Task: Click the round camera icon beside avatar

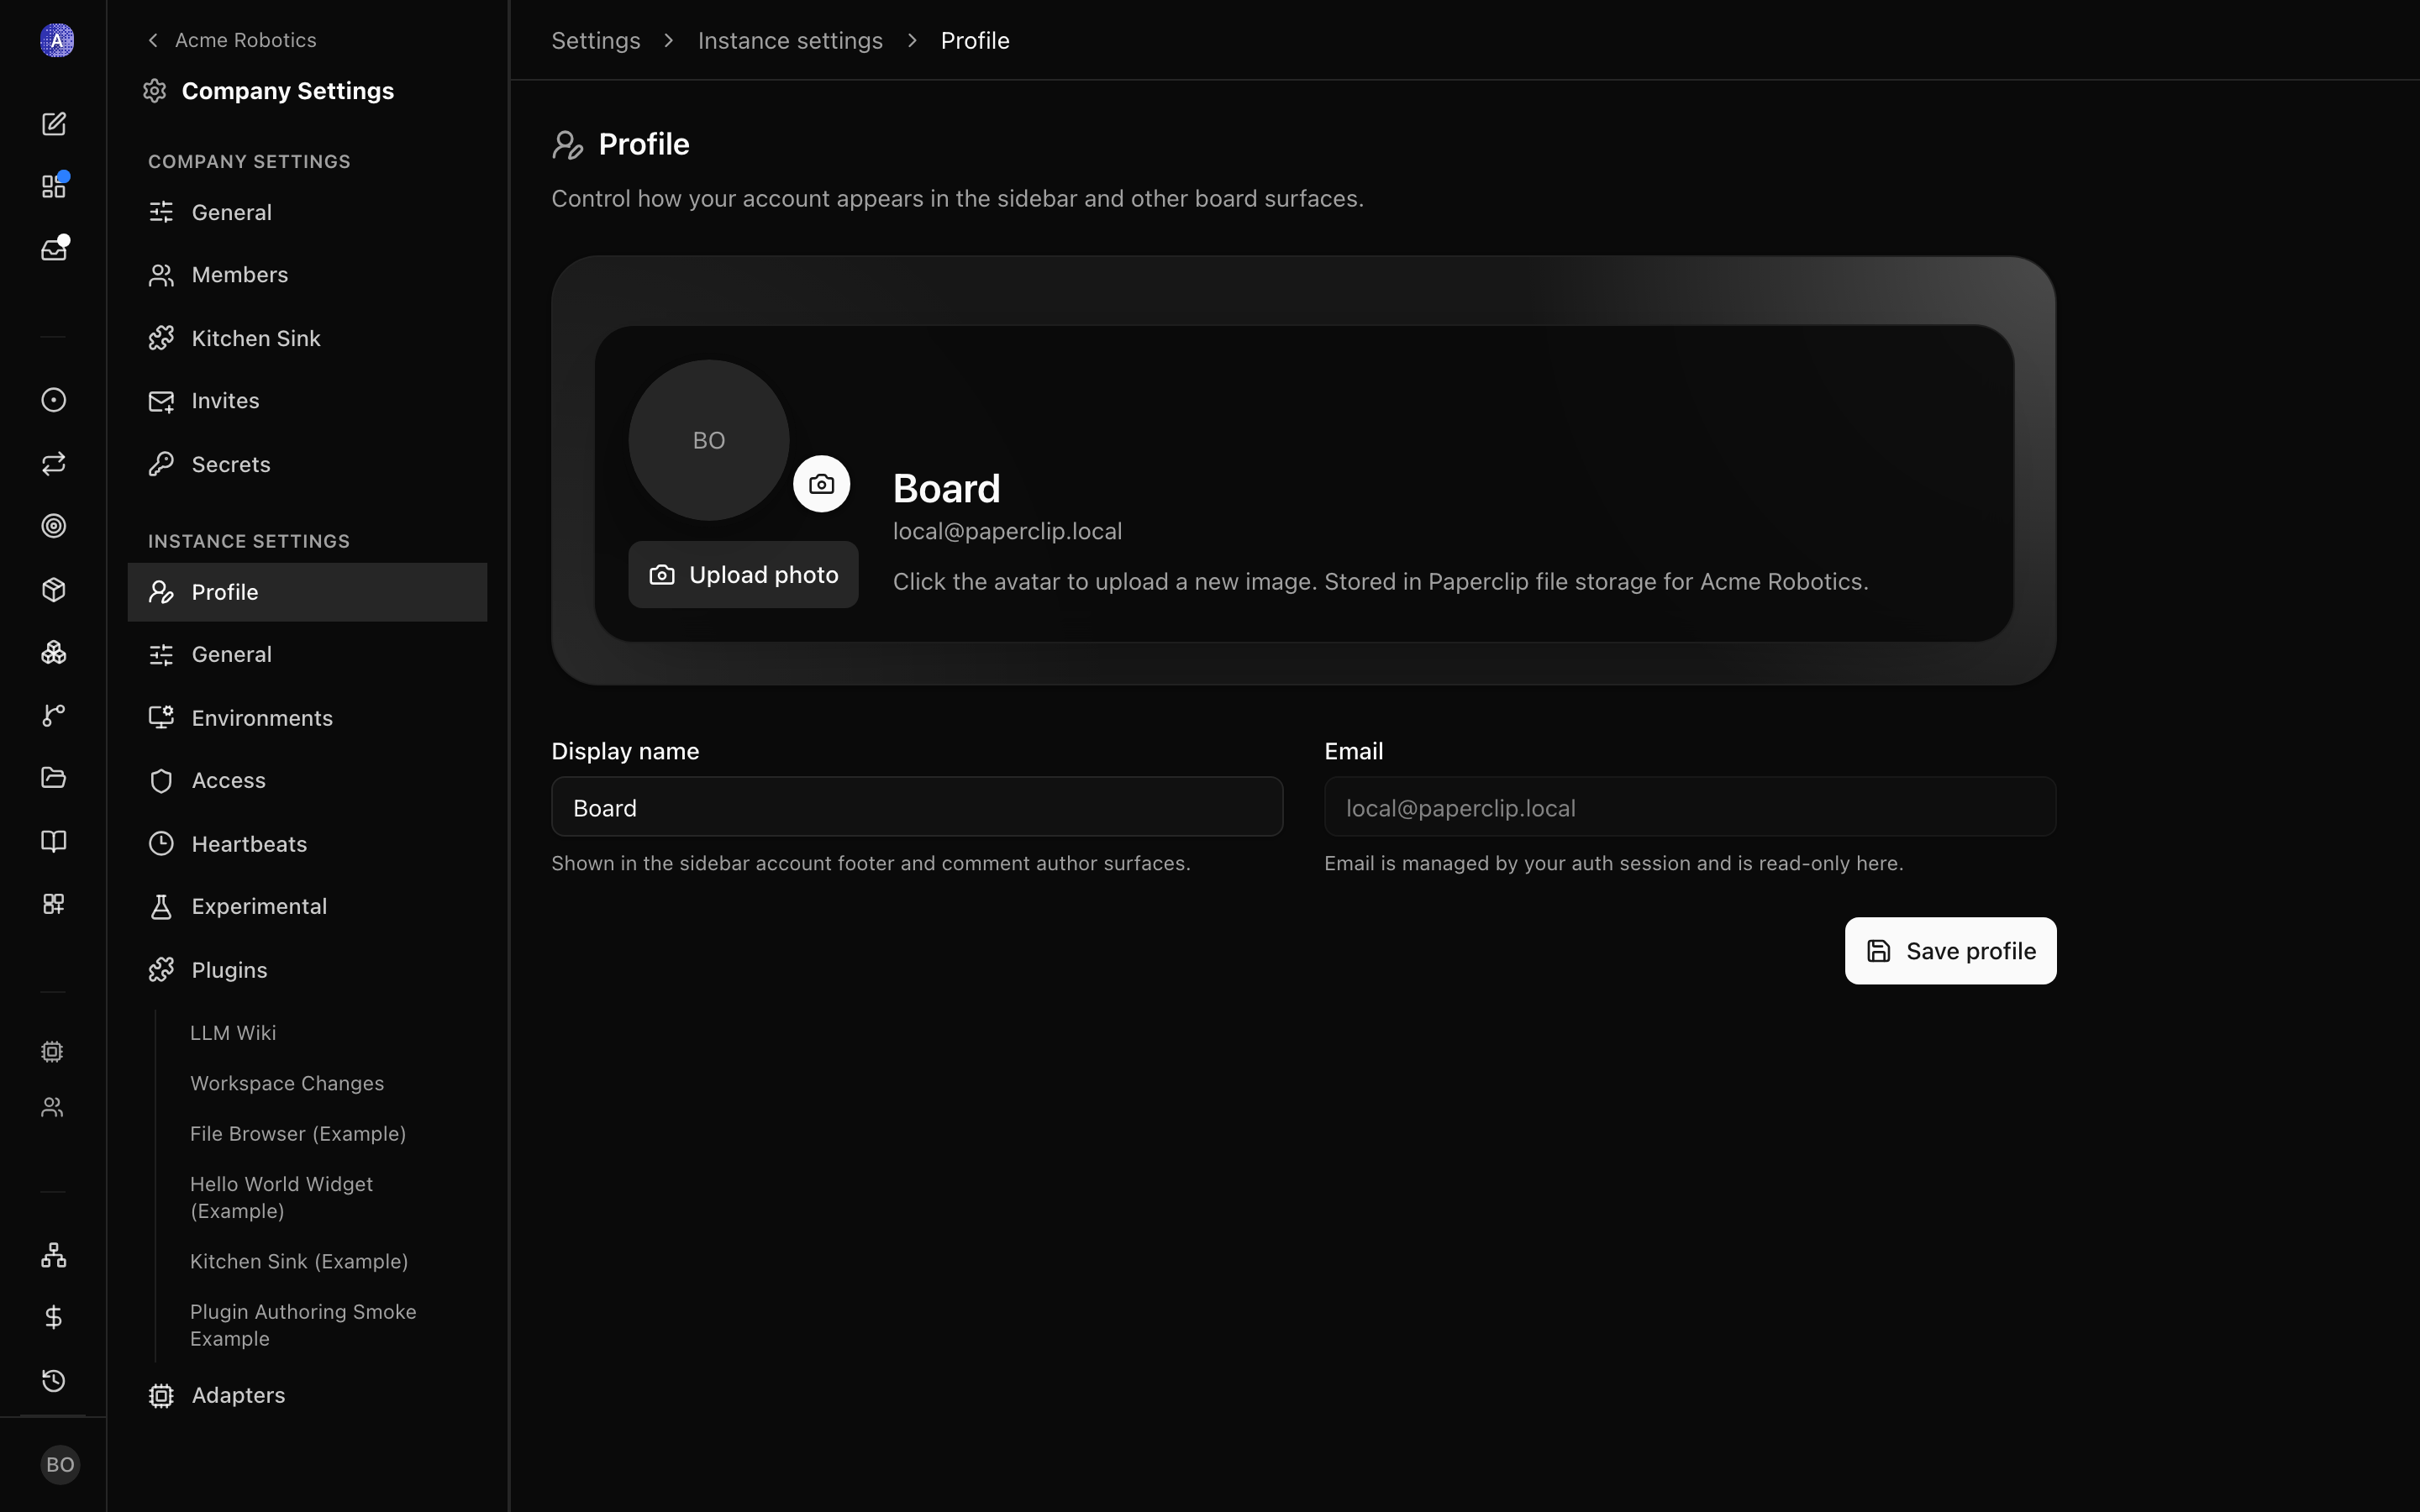Action: pos(821,484)
